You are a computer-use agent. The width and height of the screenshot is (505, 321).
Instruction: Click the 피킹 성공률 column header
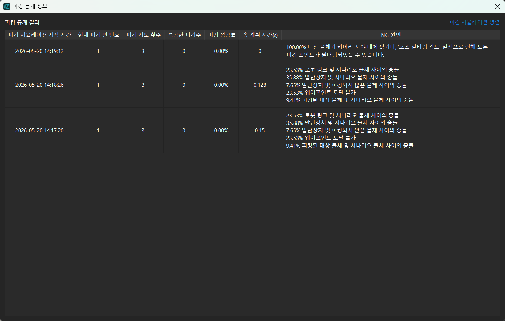coord(221,35)
